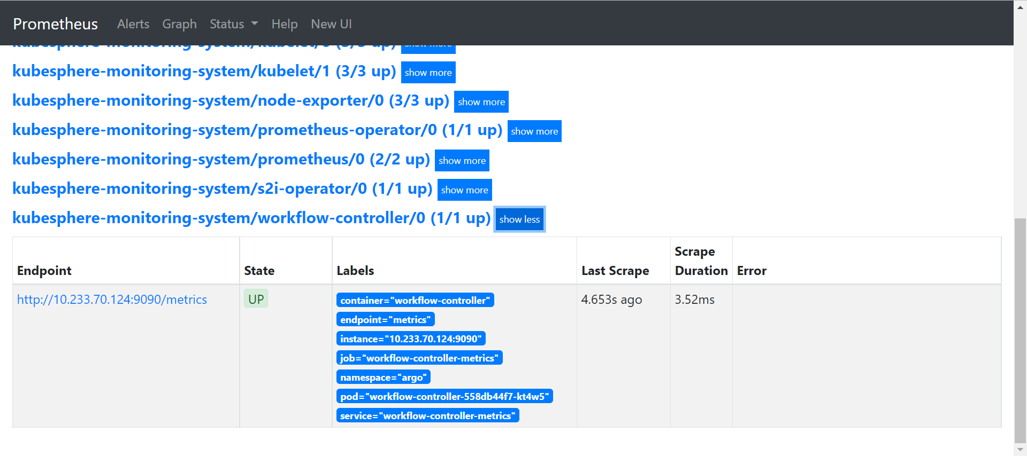The width and height of the screenshot is (1027, 456).
Task: Show more for prometheus/0 targets
Action: [x=462, y=161]
